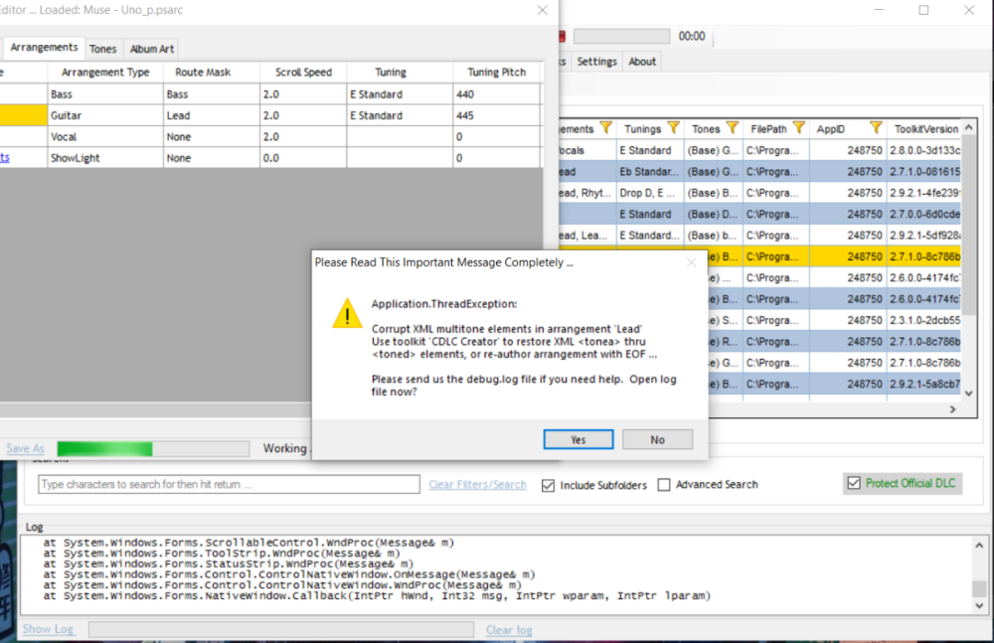Enable the Advanced Search checkbox
The height and width of the screenshot is (643, 994).
pos(664,485)
